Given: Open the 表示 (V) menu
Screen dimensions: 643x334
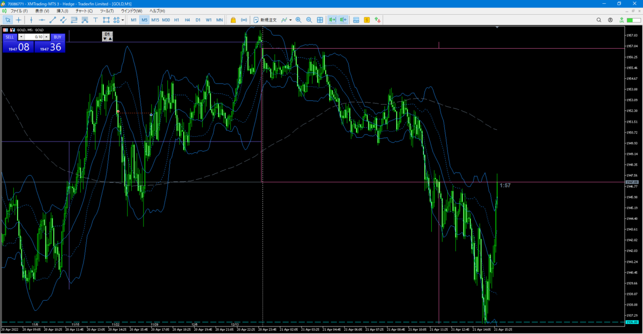Looking at the screenshot, I should 42,11.
